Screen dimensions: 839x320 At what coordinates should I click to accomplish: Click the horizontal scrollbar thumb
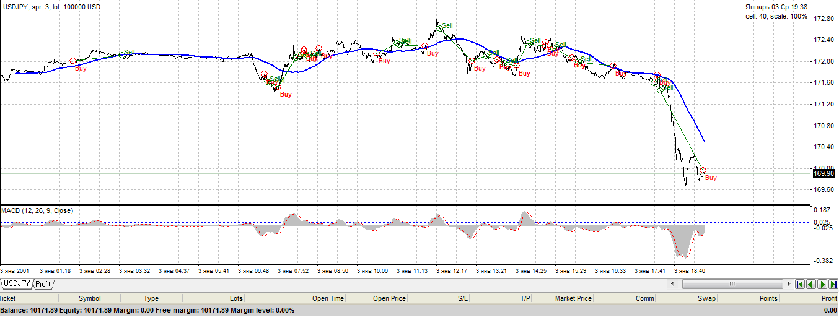coord(732,284)
